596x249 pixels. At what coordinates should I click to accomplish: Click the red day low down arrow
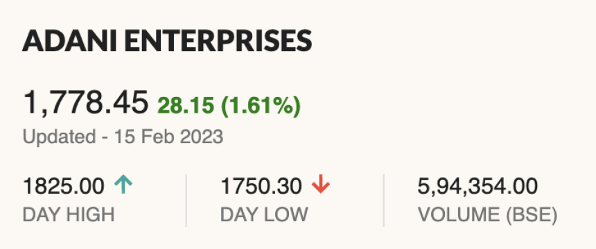[321, 186]
